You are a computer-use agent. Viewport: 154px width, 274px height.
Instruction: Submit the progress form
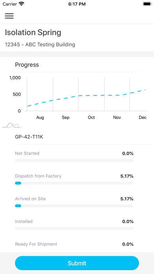coord(77,263)
